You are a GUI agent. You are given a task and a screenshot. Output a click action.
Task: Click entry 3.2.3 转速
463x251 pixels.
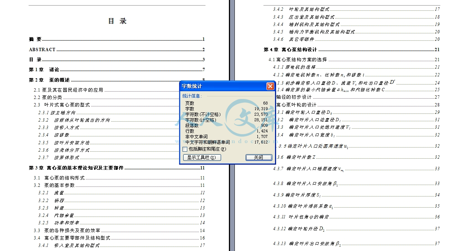coord(122,208)
